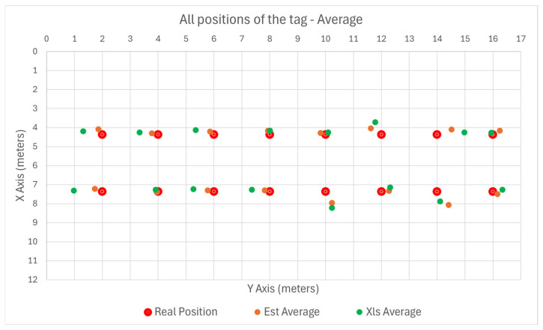Click the horizontal axis label '0'
The height and width of the screenshot is (330, 543).
click(46, 39)
